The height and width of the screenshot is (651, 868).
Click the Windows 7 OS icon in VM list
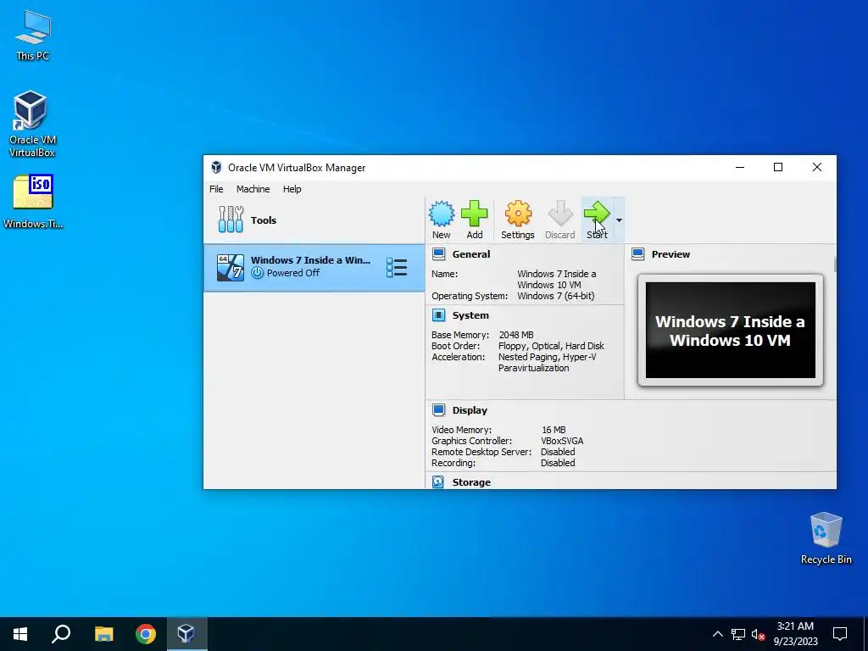point(231,267)
